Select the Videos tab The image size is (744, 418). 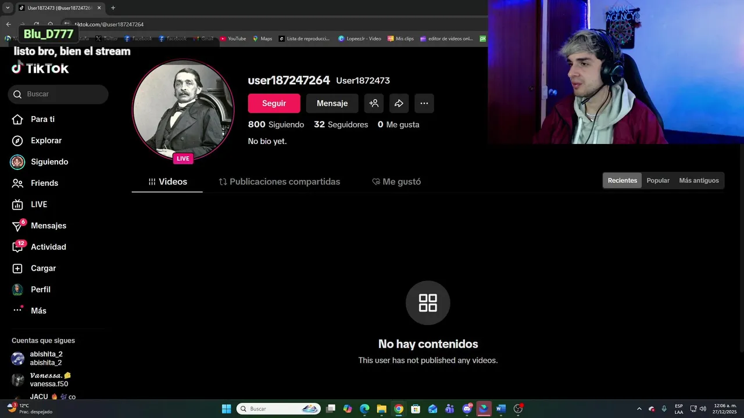click(167, 182)
